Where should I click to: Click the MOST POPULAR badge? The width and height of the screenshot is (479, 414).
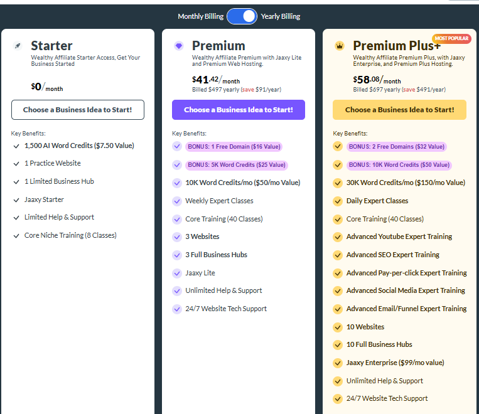(x=451, y=38)
